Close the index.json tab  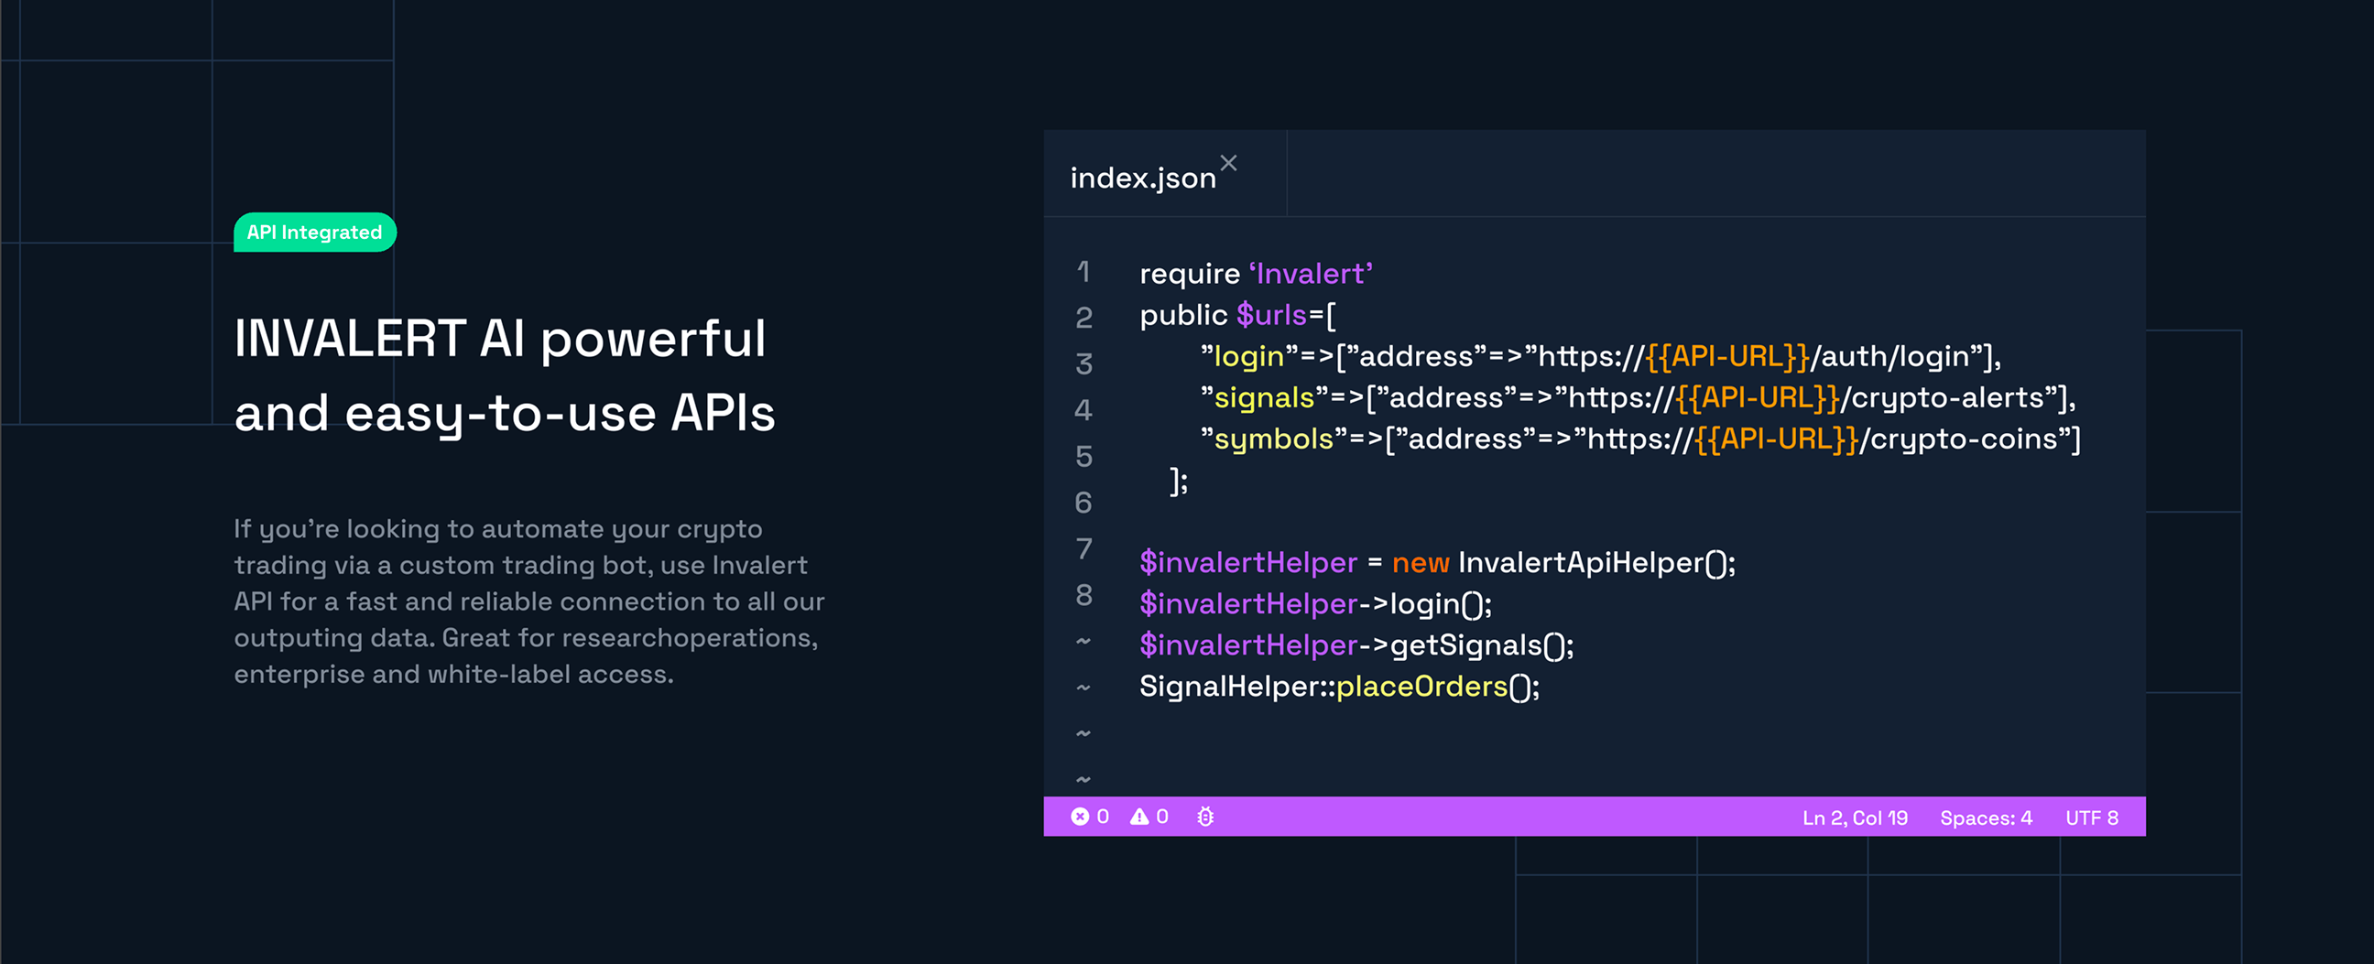1228,163
